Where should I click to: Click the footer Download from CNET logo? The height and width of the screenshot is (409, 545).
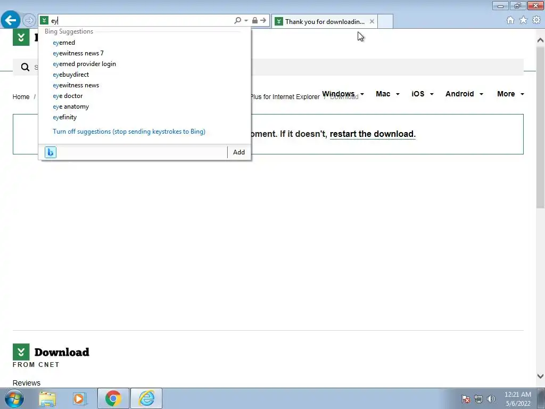point(51,356)
